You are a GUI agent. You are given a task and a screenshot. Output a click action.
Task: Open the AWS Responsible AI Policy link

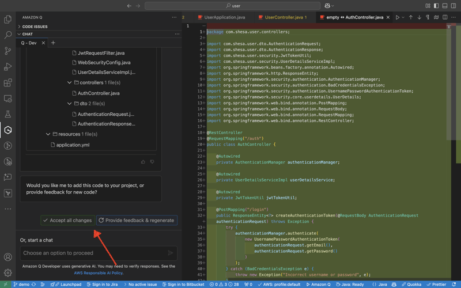pos(98,273)
